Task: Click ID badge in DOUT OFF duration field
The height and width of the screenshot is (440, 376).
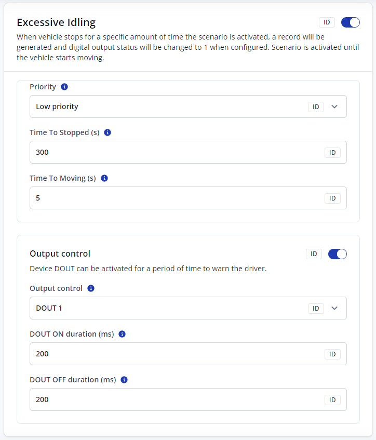Action: point(332,399)
